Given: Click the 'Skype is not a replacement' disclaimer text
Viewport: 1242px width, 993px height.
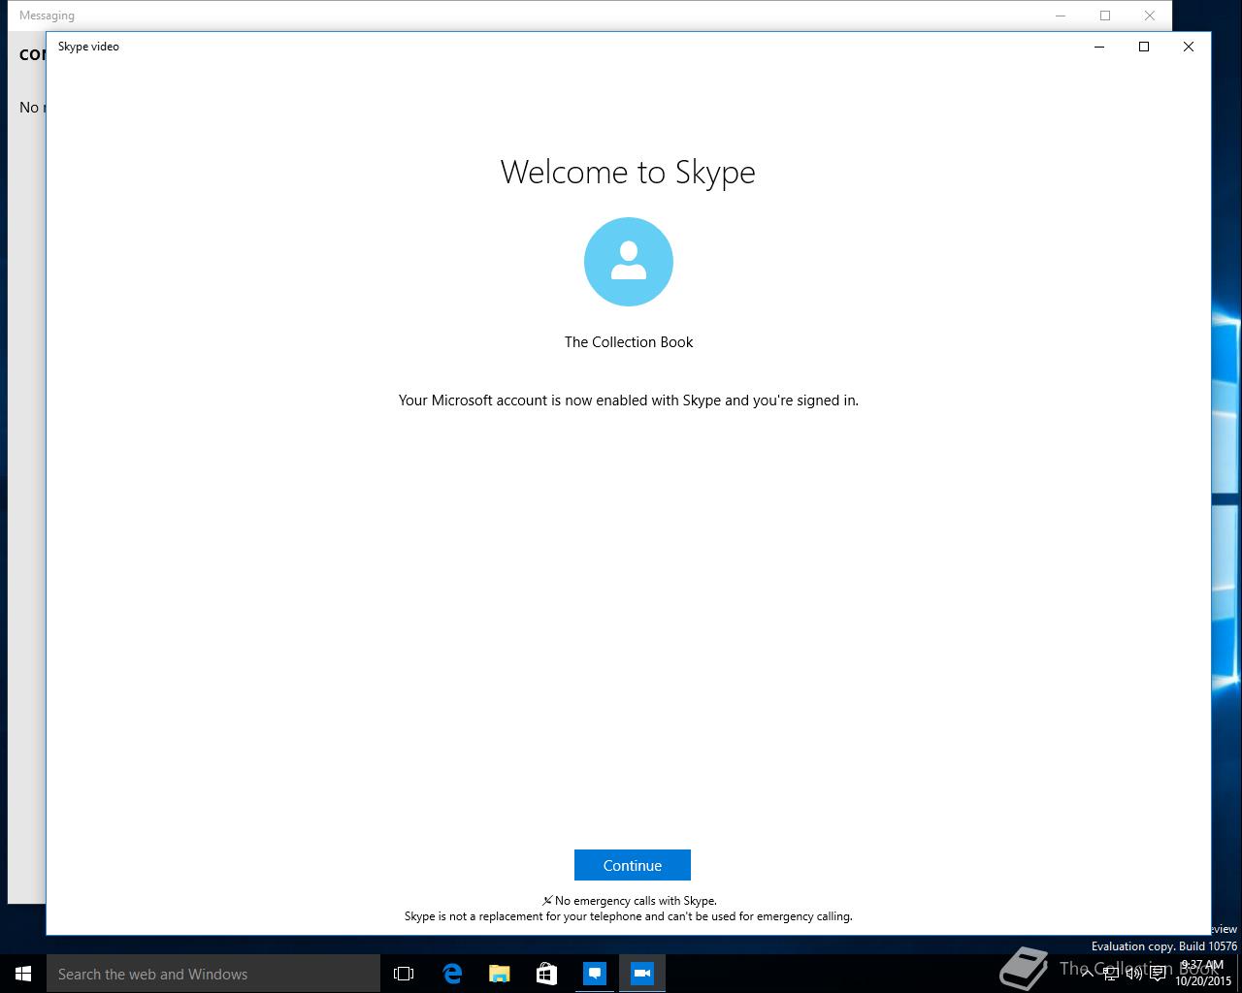Looking at the screenshot, I should click(629, 916).
